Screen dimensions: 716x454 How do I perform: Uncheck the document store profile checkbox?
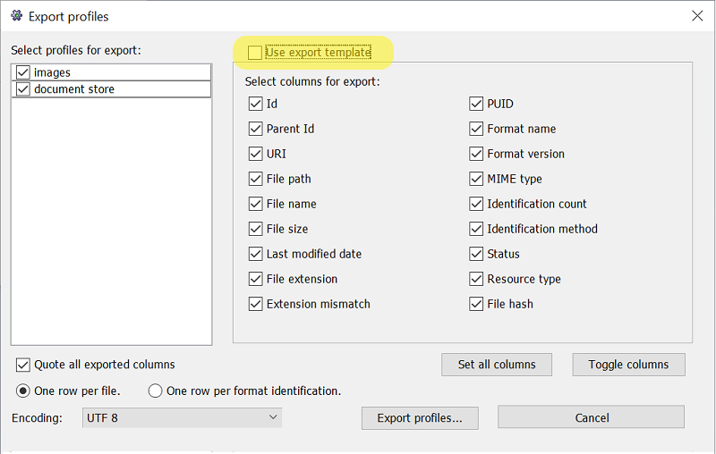point(23,88)
